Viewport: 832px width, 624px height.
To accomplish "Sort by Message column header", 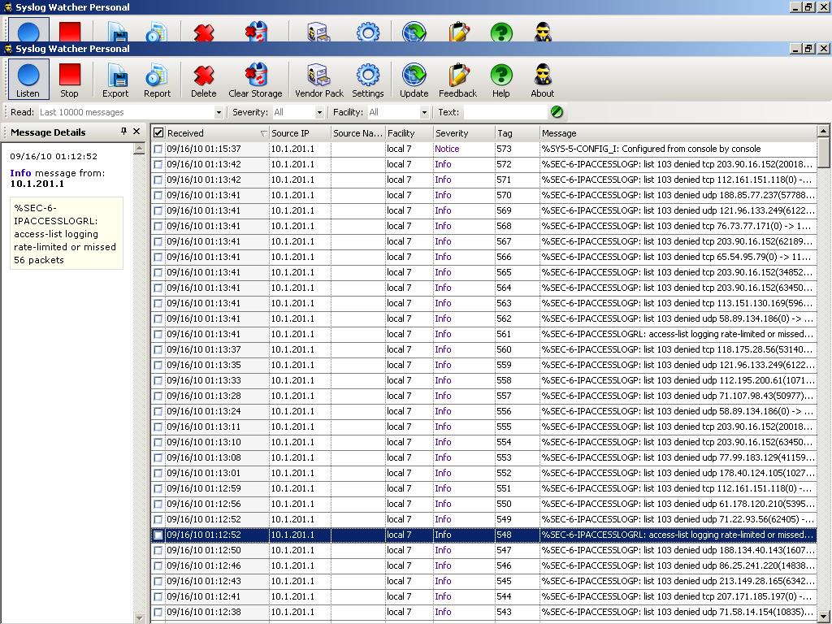I will [678, 133].
